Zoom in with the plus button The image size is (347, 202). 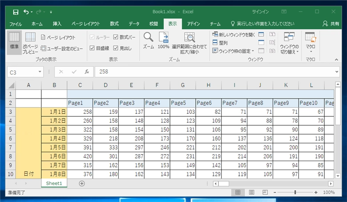click(x=316, y=193)
